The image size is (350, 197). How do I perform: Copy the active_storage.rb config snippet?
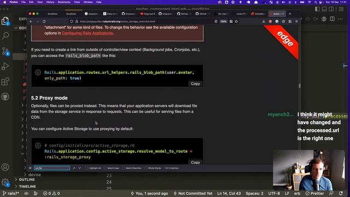[x=195, y=163]
